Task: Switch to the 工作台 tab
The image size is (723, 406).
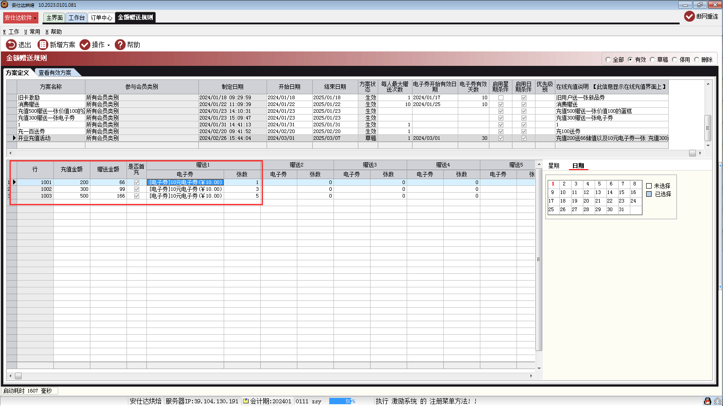Action: (76, 18)
